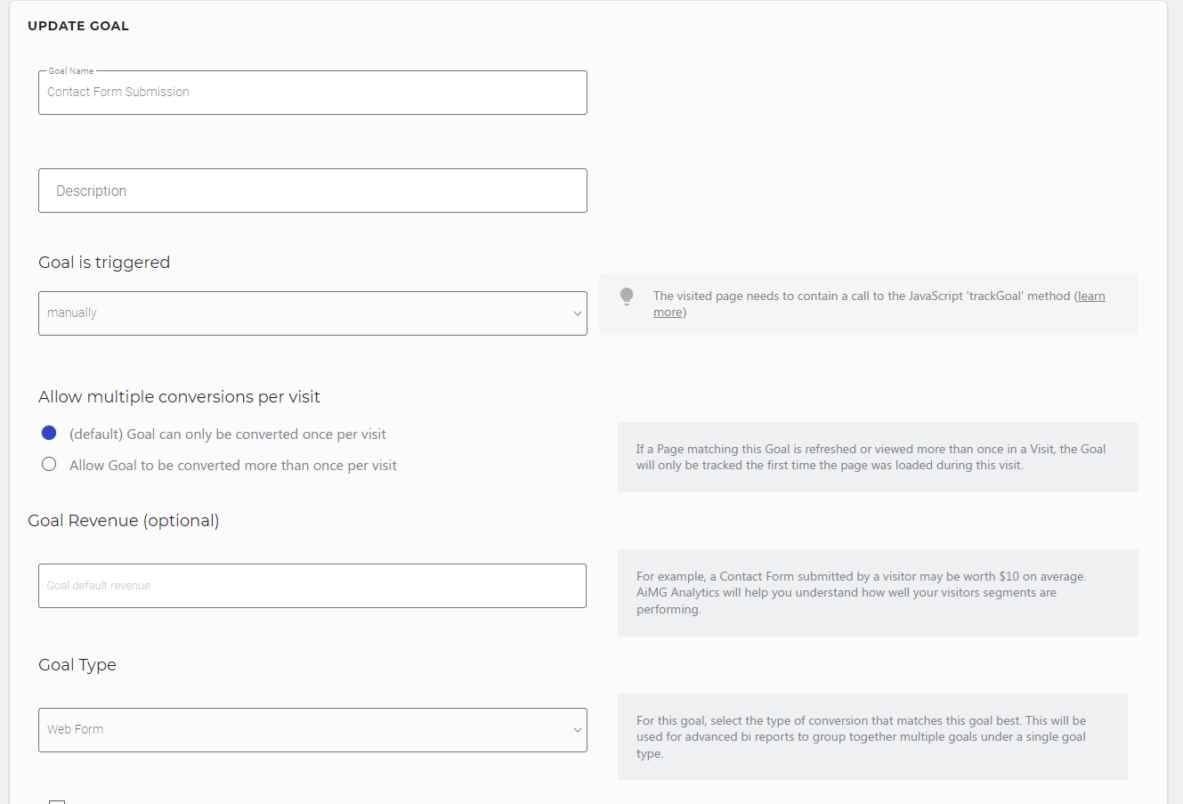Tick the partially visible checkbox below Goal Type
1183x804 pixels.
coord(57,800)
